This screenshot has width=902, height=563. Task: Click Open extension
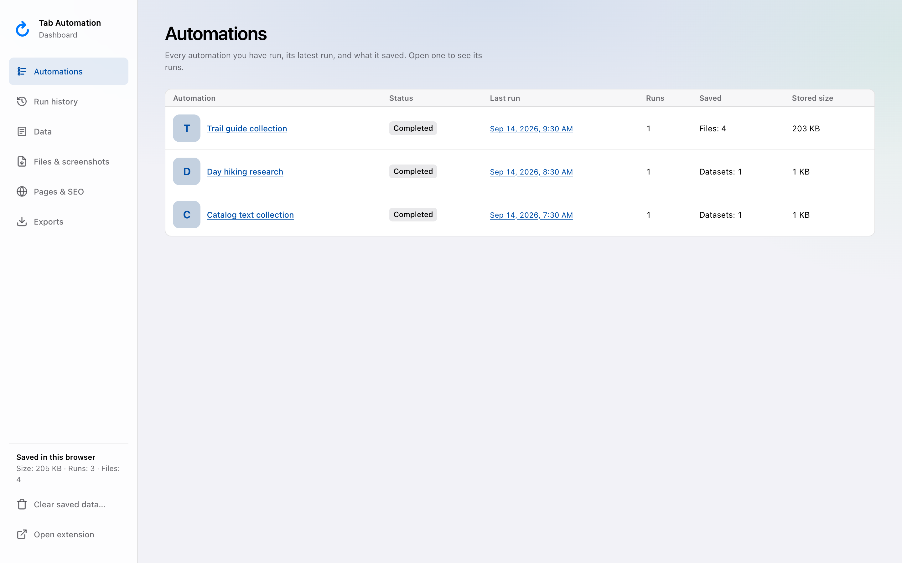tap(69, 534)
